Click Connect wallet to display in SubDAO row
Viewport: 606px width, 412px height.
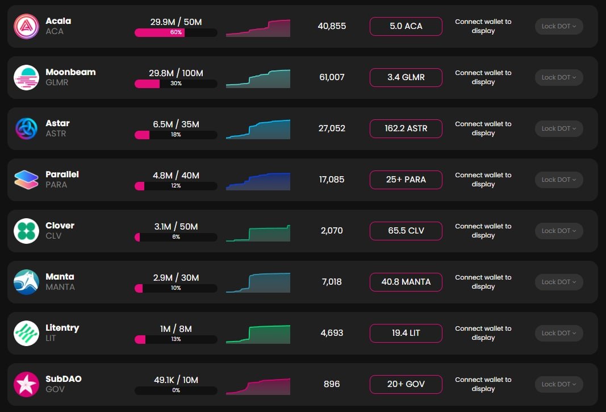click(483, 384)
